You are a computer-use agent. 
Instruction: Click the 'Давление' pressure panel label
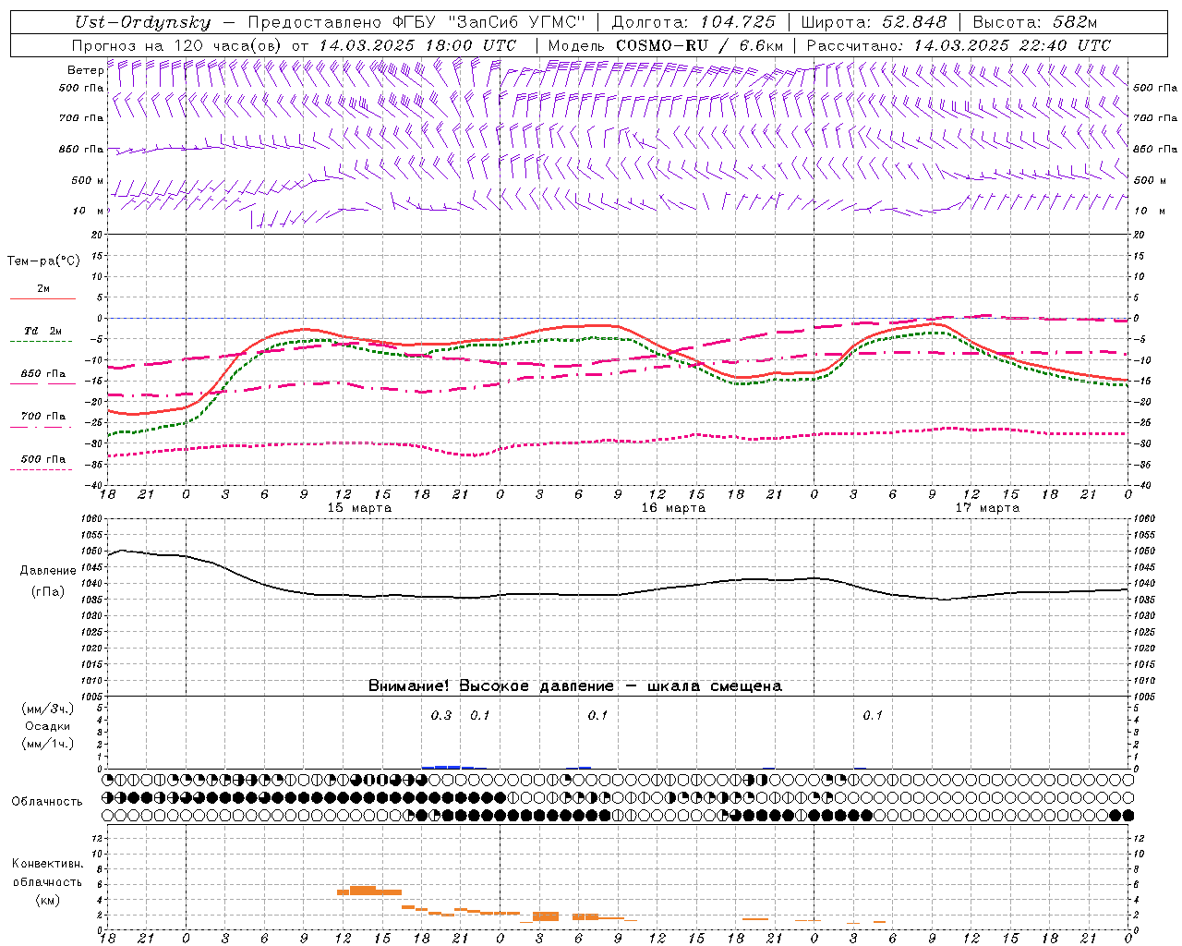point(48,571)
